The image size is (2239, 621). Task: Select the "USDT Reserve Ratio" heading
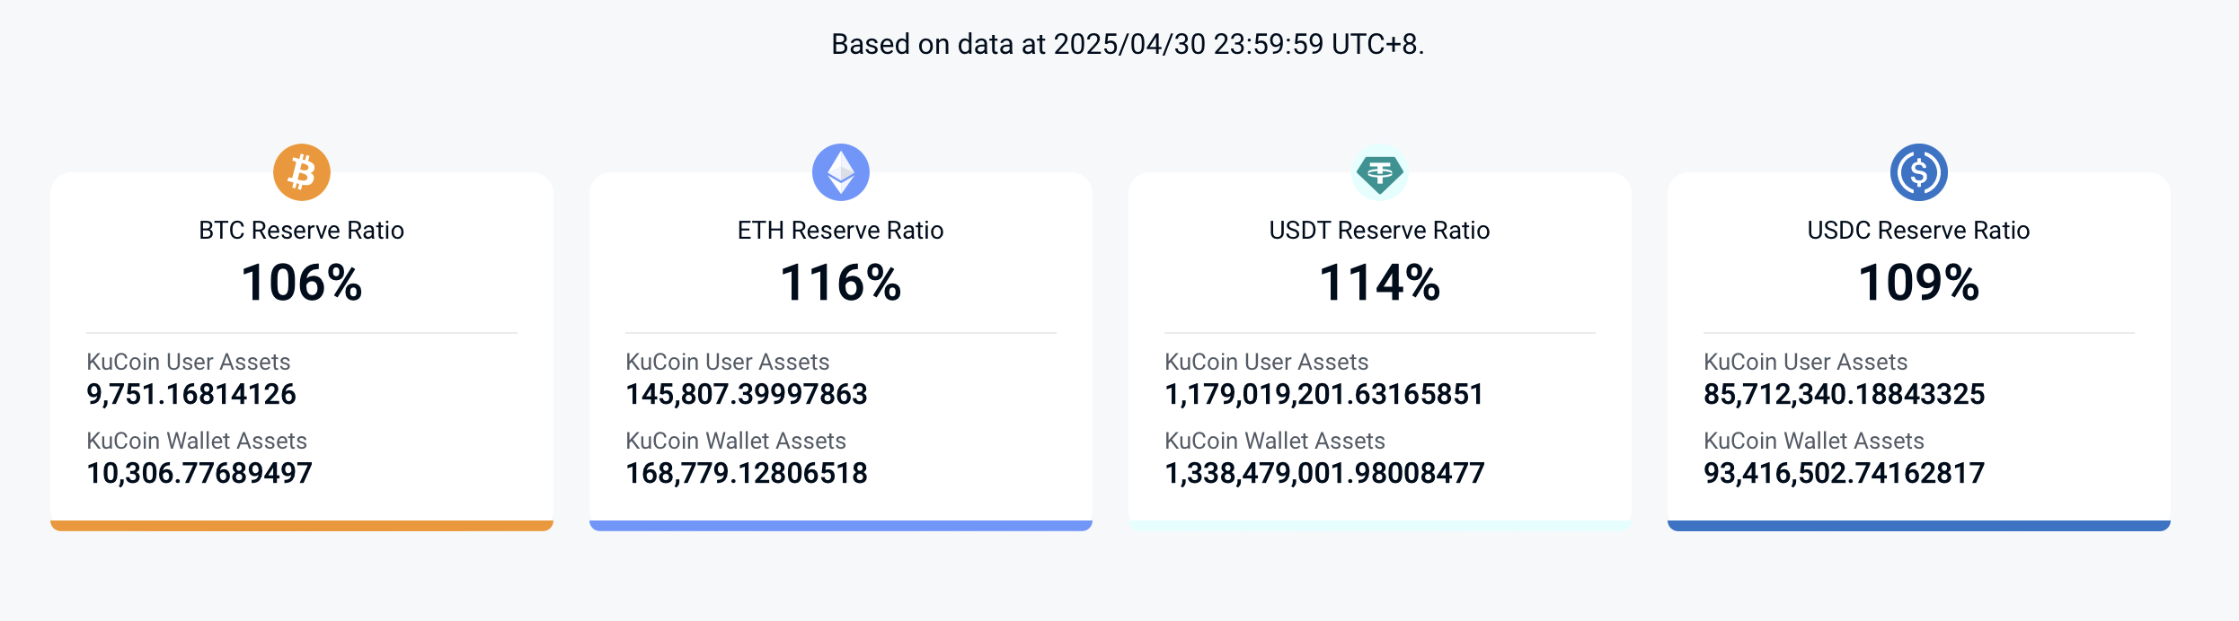click(x=1380, y=231)
